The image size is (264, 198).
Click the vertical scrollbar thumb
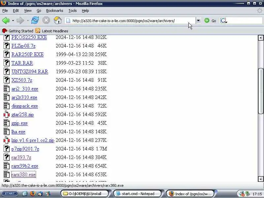pos(261,91)
